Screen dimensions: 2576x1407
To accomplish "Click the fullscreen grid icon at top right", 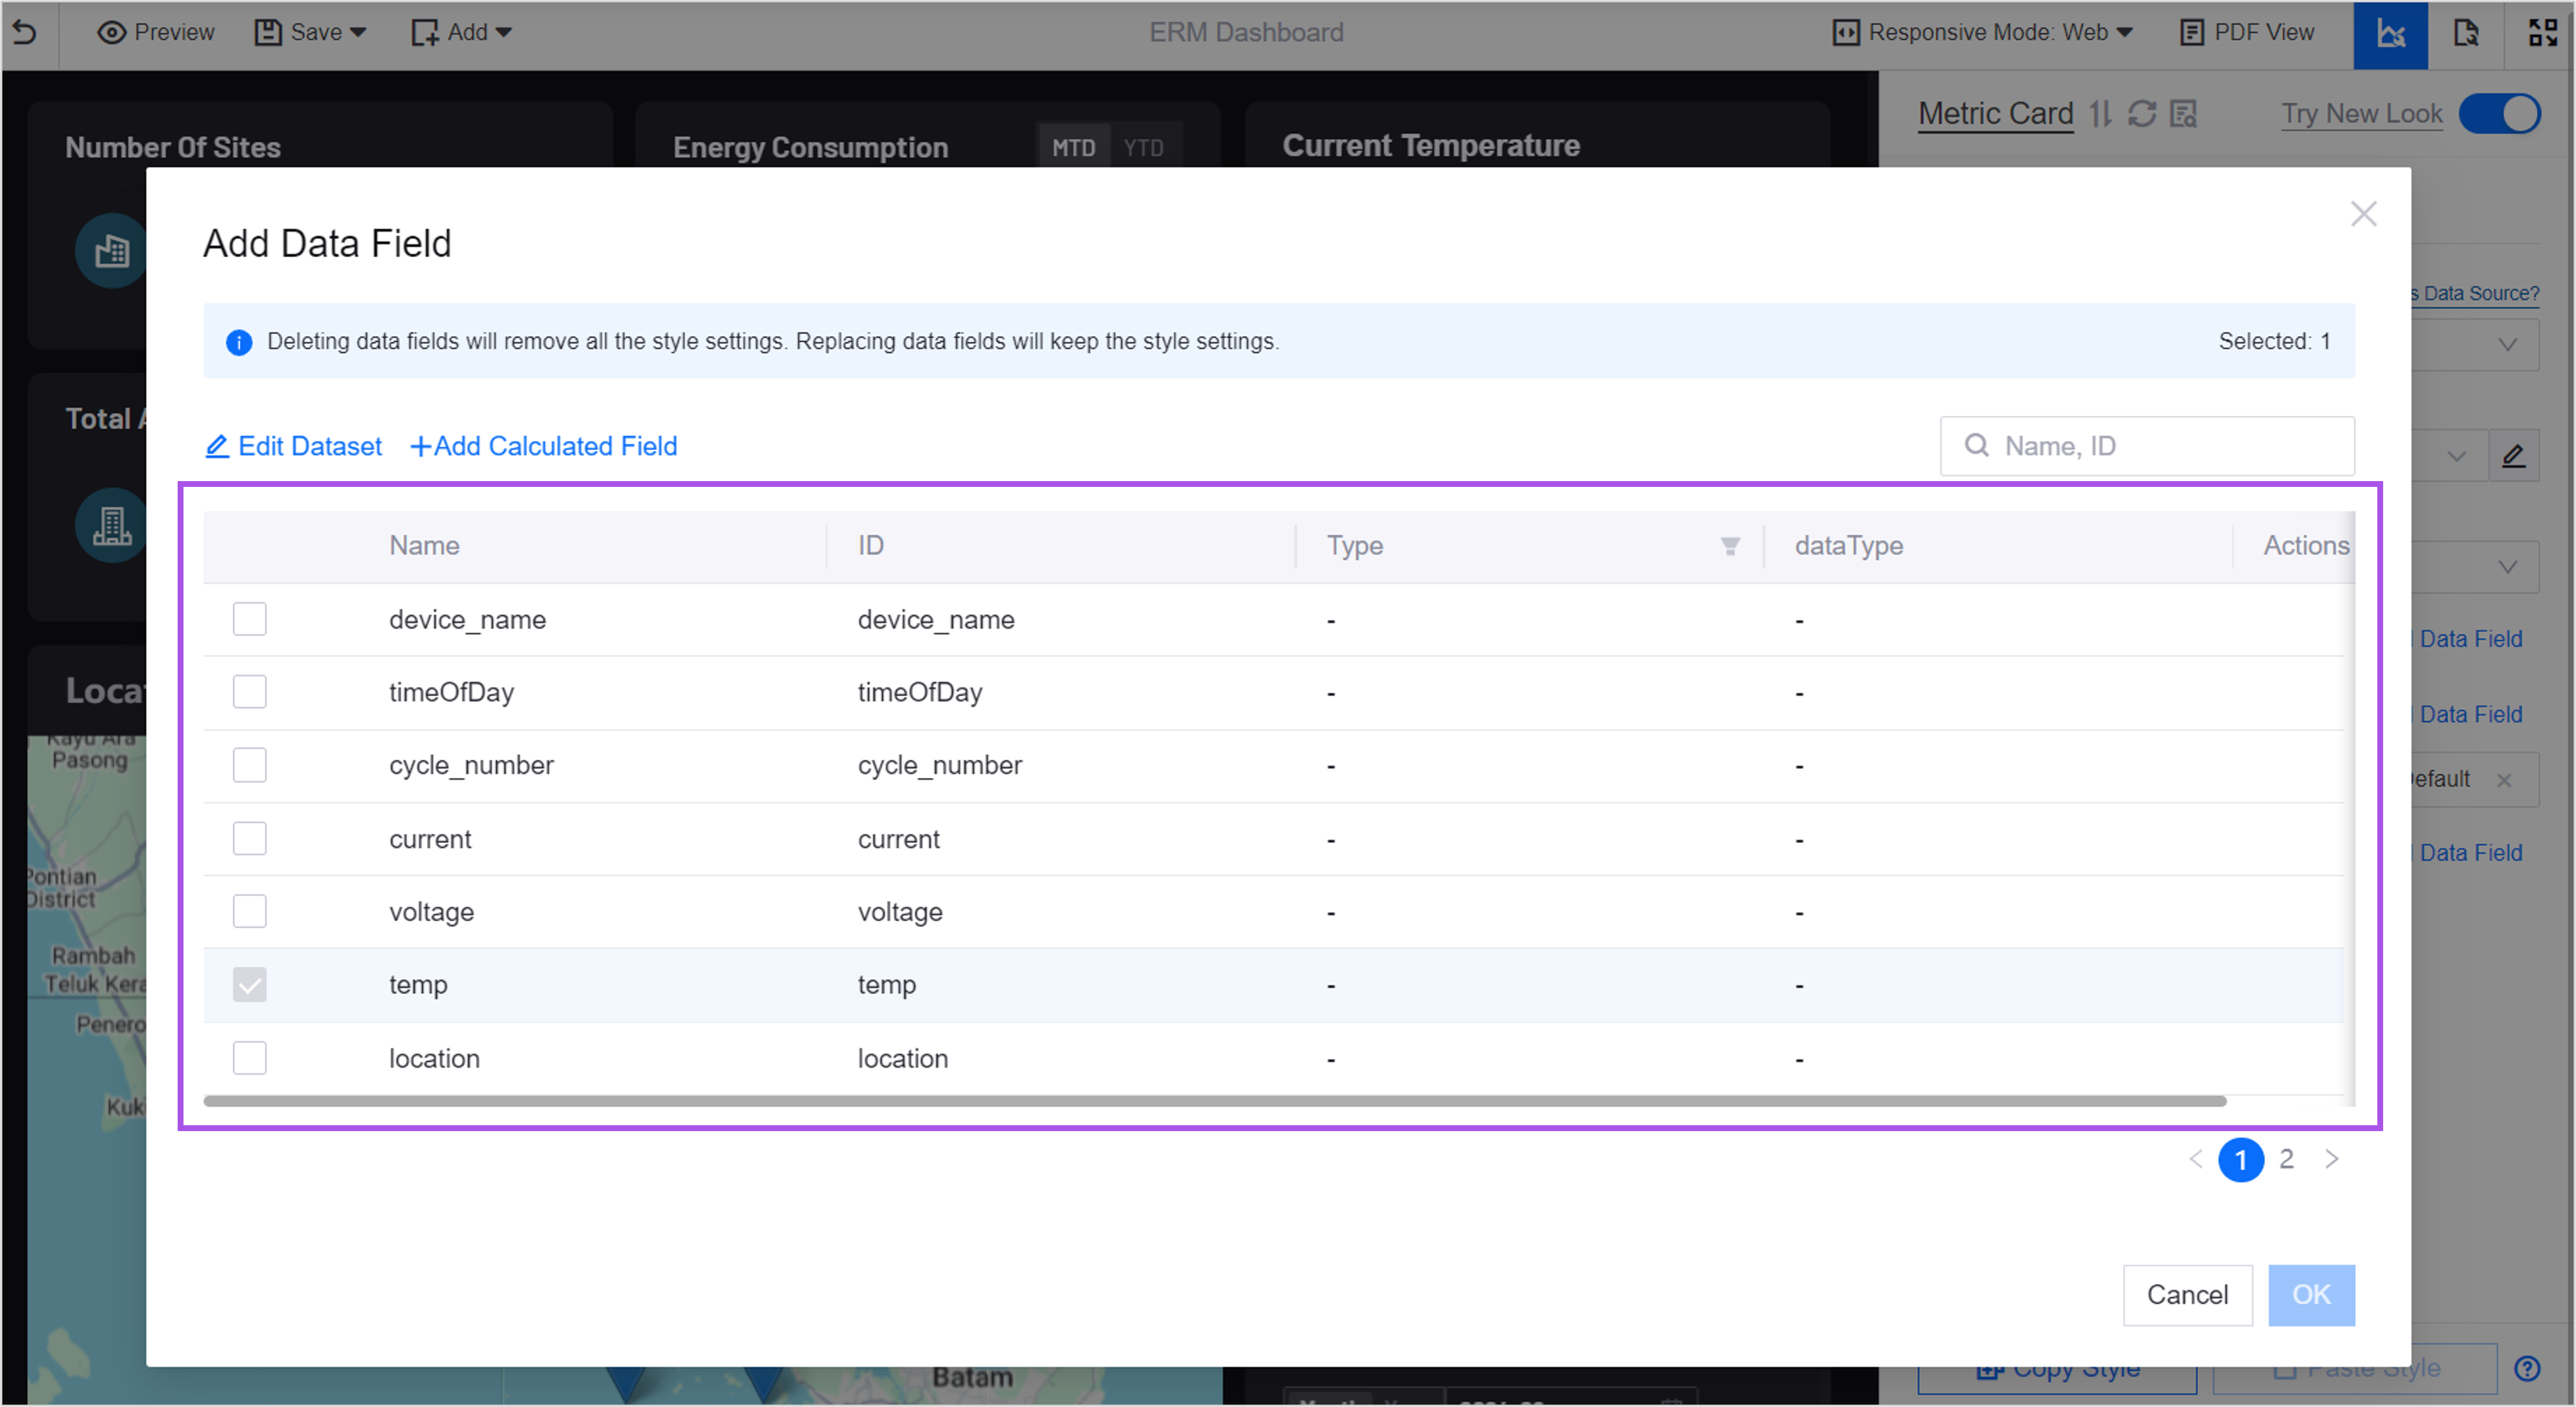I will (x=2542, y=32).
